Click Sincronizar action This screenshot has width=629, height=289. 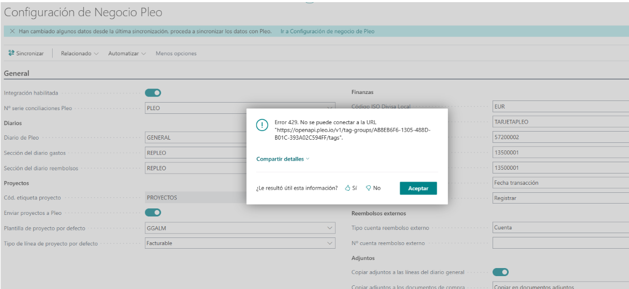(26, 53)
